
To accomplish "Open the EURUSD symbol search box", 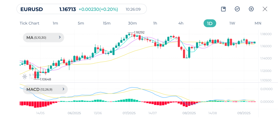I will 81,9.
